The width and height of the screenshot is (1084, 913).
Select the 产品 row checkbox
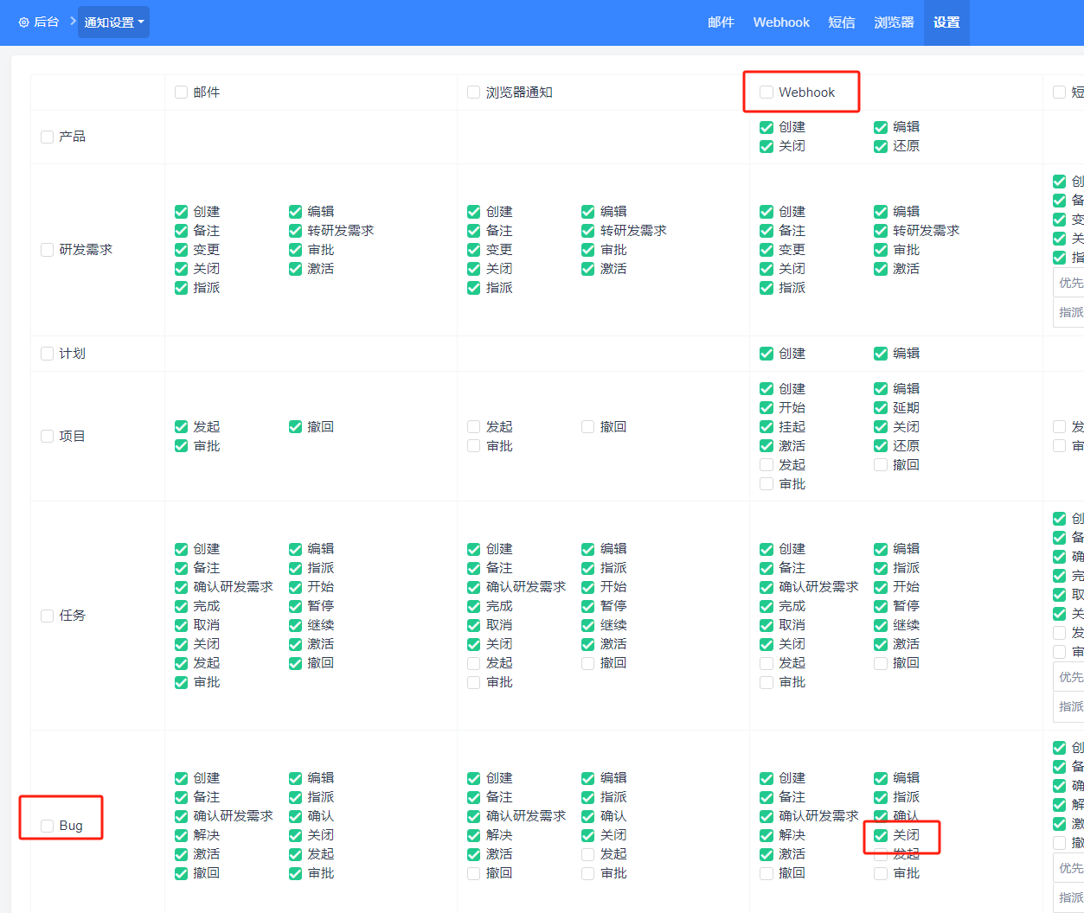[48, 137]
